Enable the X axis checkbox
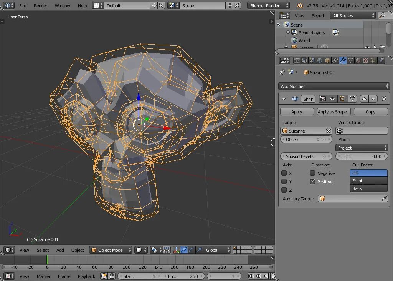This screenshot has height=281, width=393. (284, 173)
